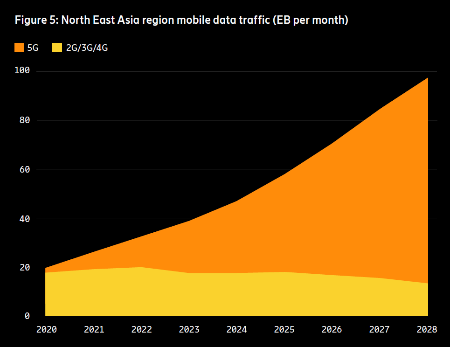
Task: Select the 5G legend label text
Action: click(33, 48)
